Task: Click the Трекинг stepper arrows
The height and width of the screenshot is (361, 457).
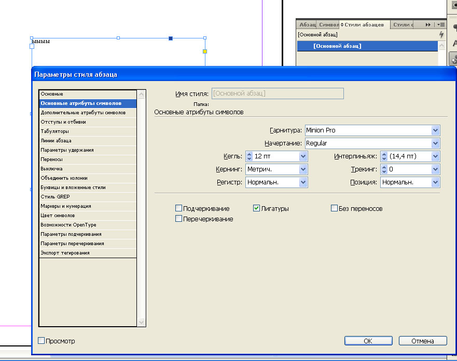Action: (384, 169)
